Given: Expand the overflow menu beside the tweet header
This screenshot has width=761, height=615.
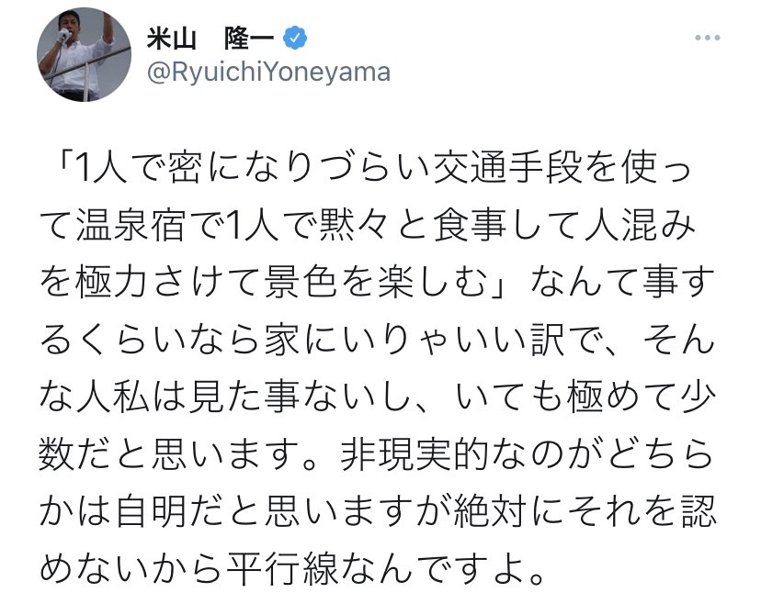Looking at the screenshot, I should (708, 37).
